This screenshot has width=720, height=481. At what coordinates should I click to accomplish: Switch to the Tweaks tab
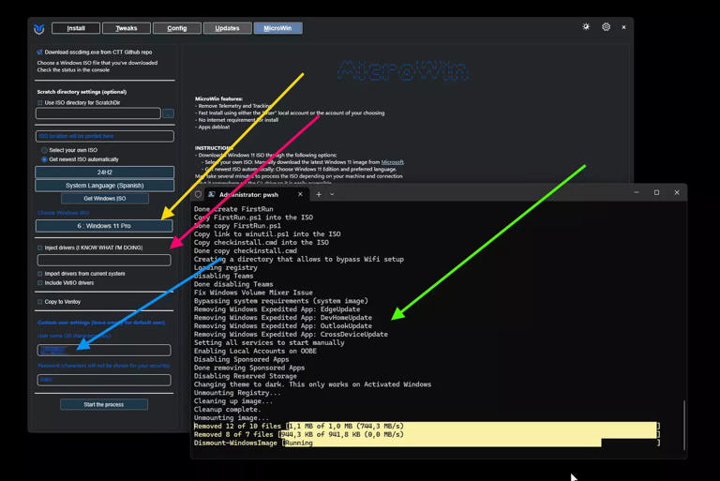[126, 28]
